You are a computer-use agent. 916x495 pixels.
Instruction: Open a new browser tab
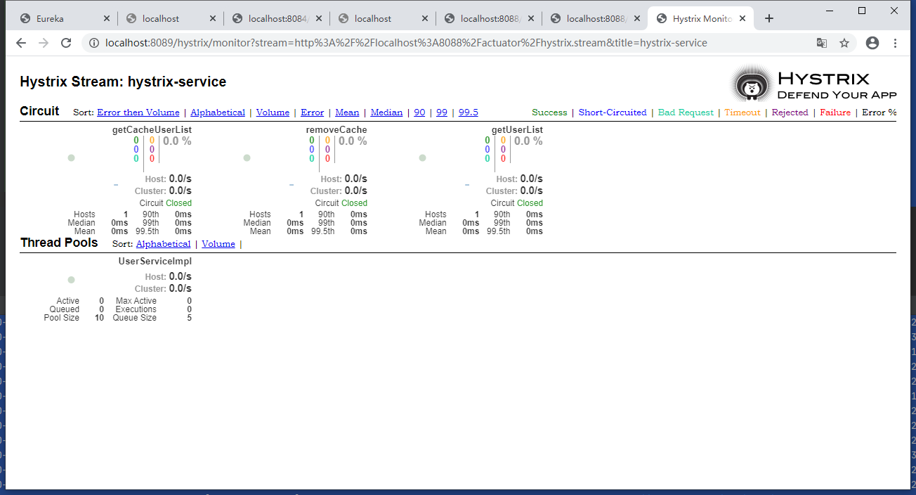tap(769, 18)
